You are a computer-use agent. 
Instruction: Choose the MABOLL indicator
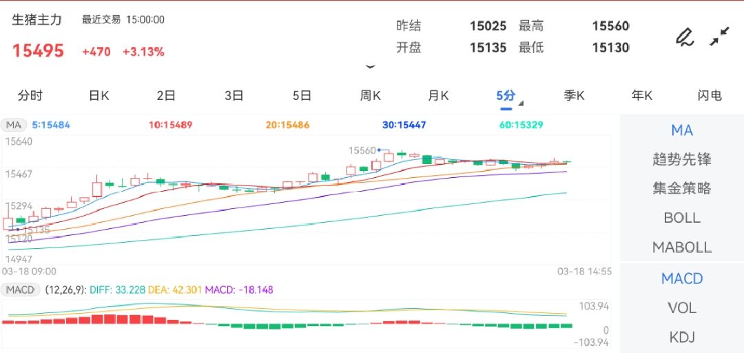click(682, 247)
